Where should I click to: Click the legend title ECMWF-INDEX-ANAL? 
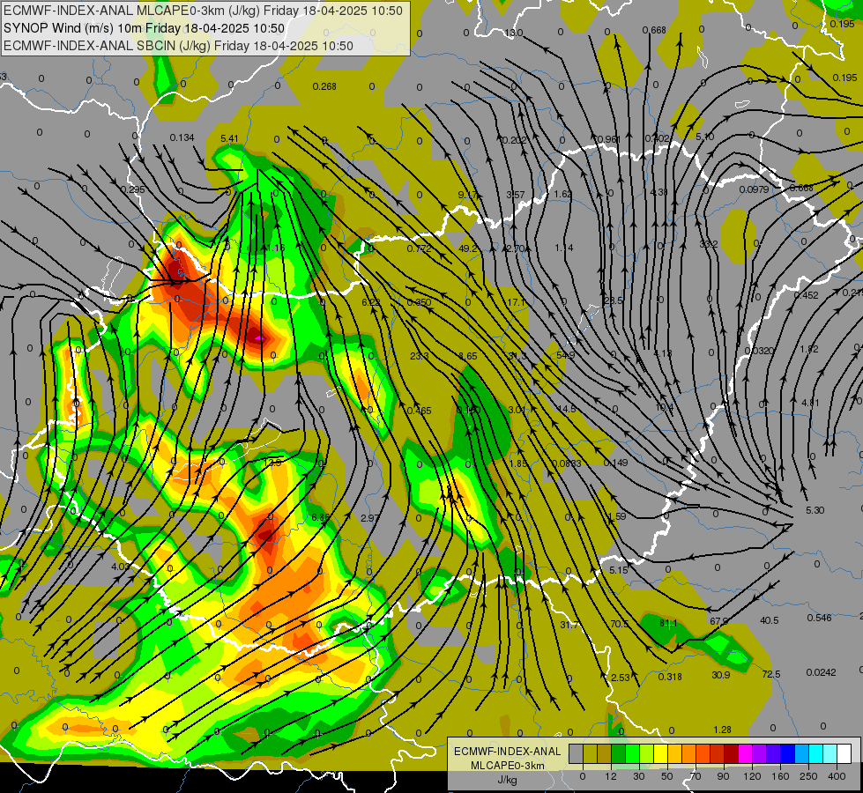click(x=507, y=752)
